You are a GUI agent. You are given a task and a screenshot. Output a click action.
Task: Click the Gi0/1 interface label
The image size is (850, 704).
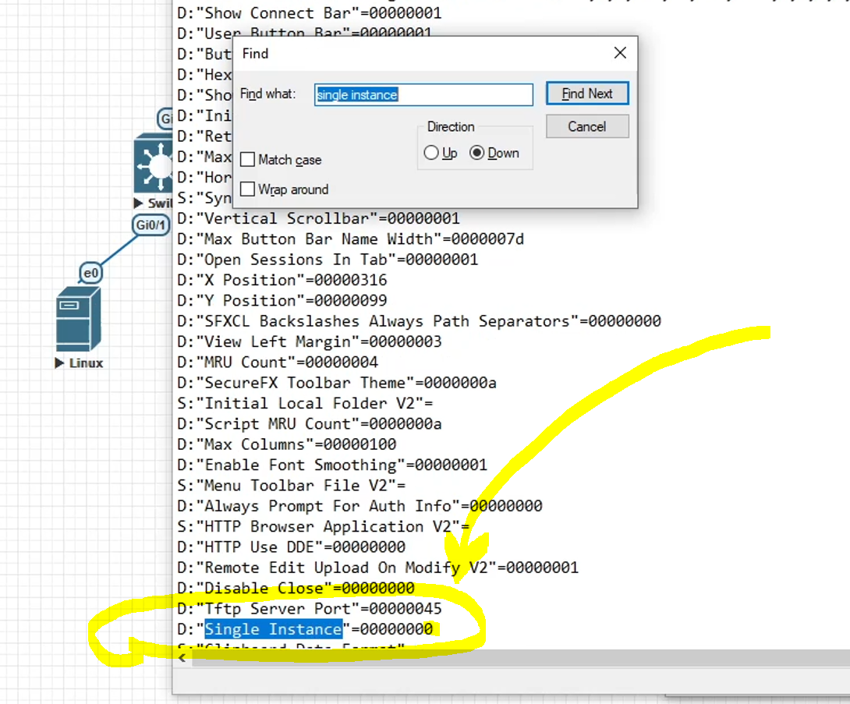[150, 225]
